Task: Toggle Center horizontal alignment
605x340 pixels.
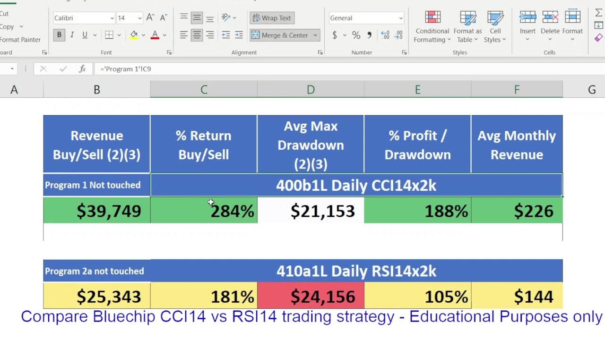Action: point(197,35)
